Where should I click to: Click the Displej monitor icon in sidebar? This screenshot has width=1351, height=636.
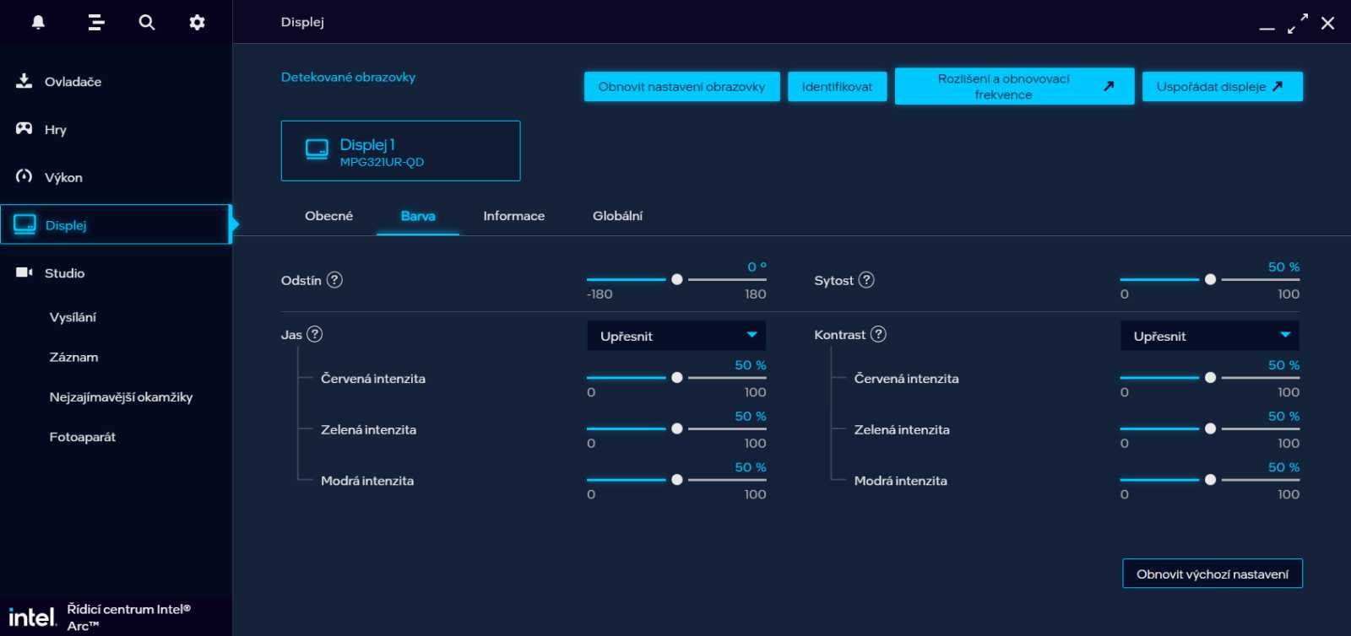pyautogui.click(x=24, y=224)
